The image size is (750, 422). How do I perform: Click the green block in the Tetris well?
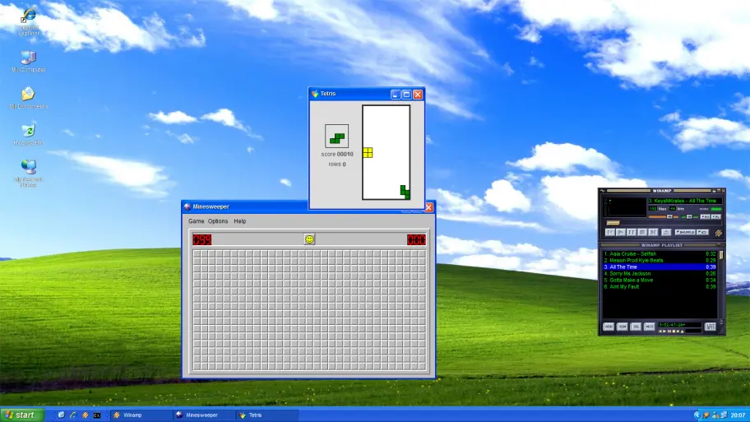coord(405,192)
